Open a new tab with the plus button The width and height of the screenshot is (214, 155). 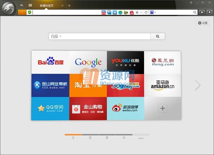(69, 5)
